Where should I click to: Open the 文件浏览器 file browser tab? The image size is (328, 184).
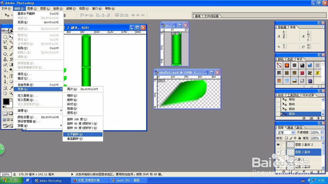(211, 16)
